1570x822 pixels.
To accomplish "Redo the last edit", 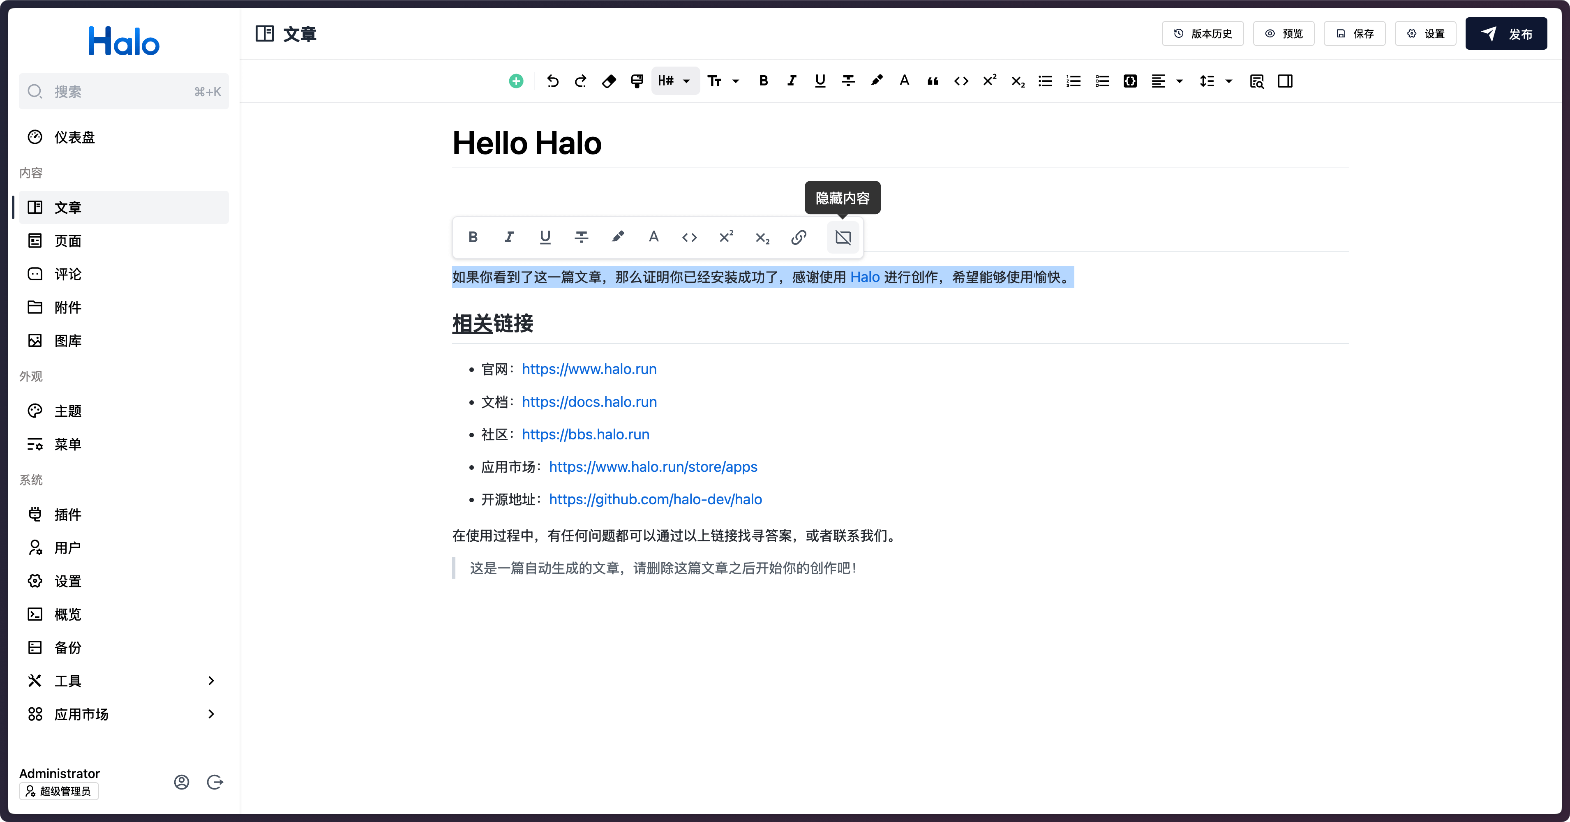I will coord(580,81).
